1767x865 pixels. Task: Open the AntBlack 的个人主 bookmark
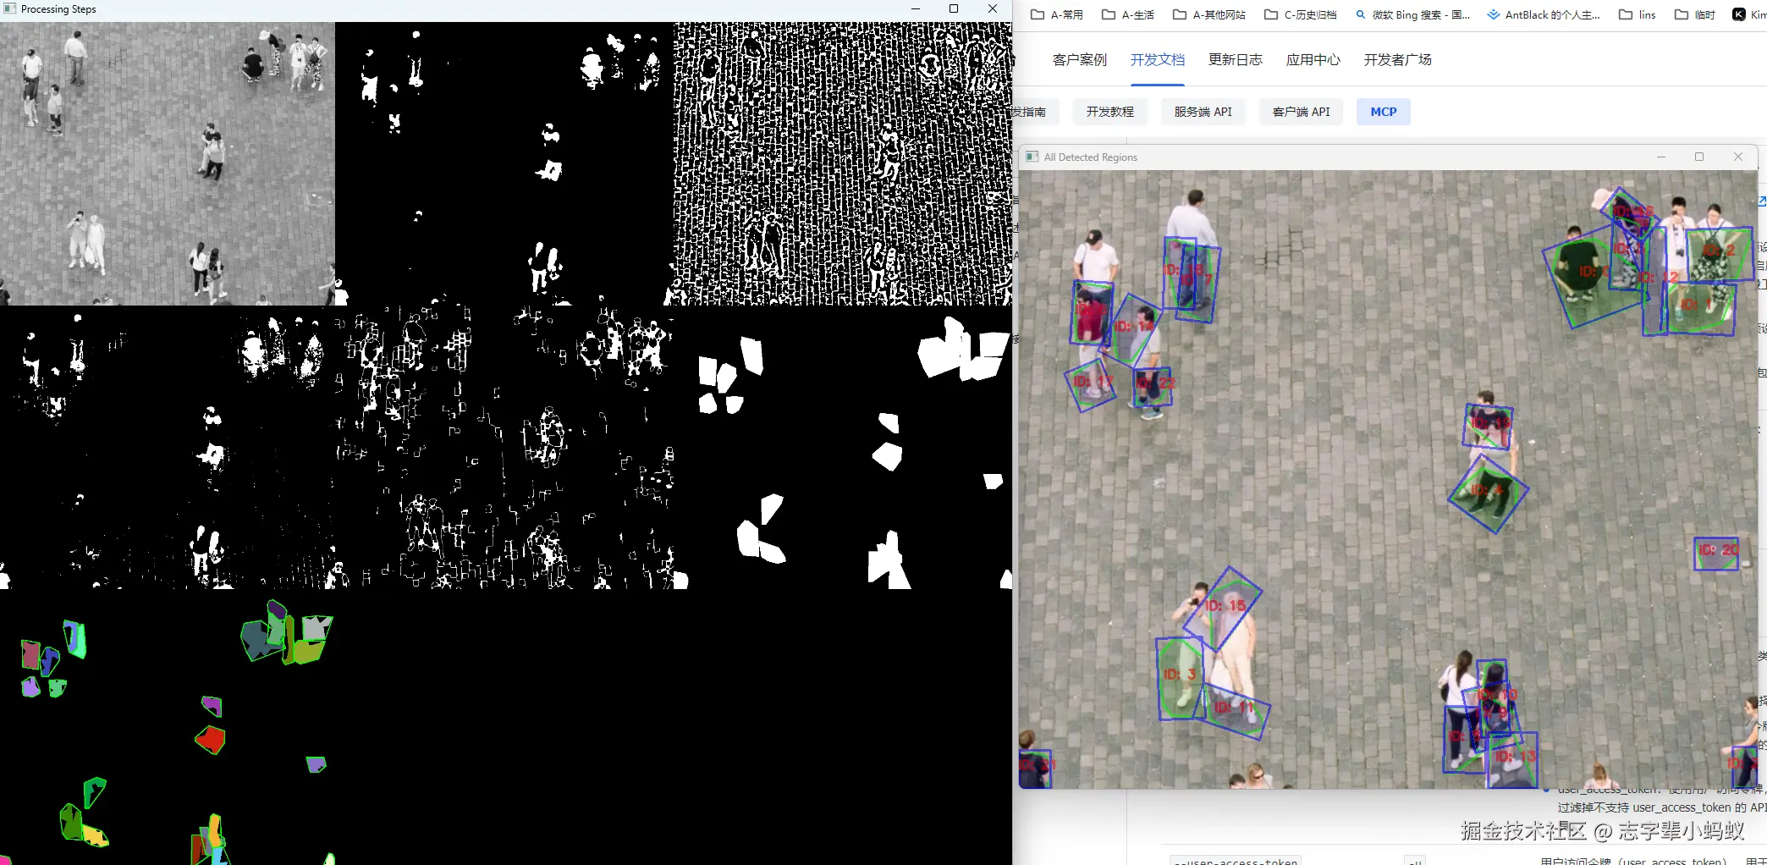[1544, 14]
